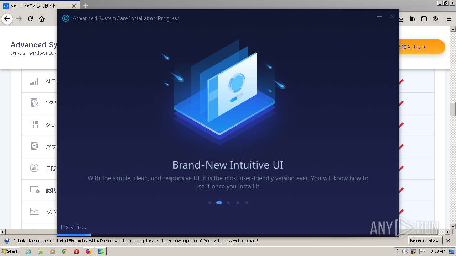Click the AI mode bar chart icon
This screenshot has width=456, height=256.
34,81
